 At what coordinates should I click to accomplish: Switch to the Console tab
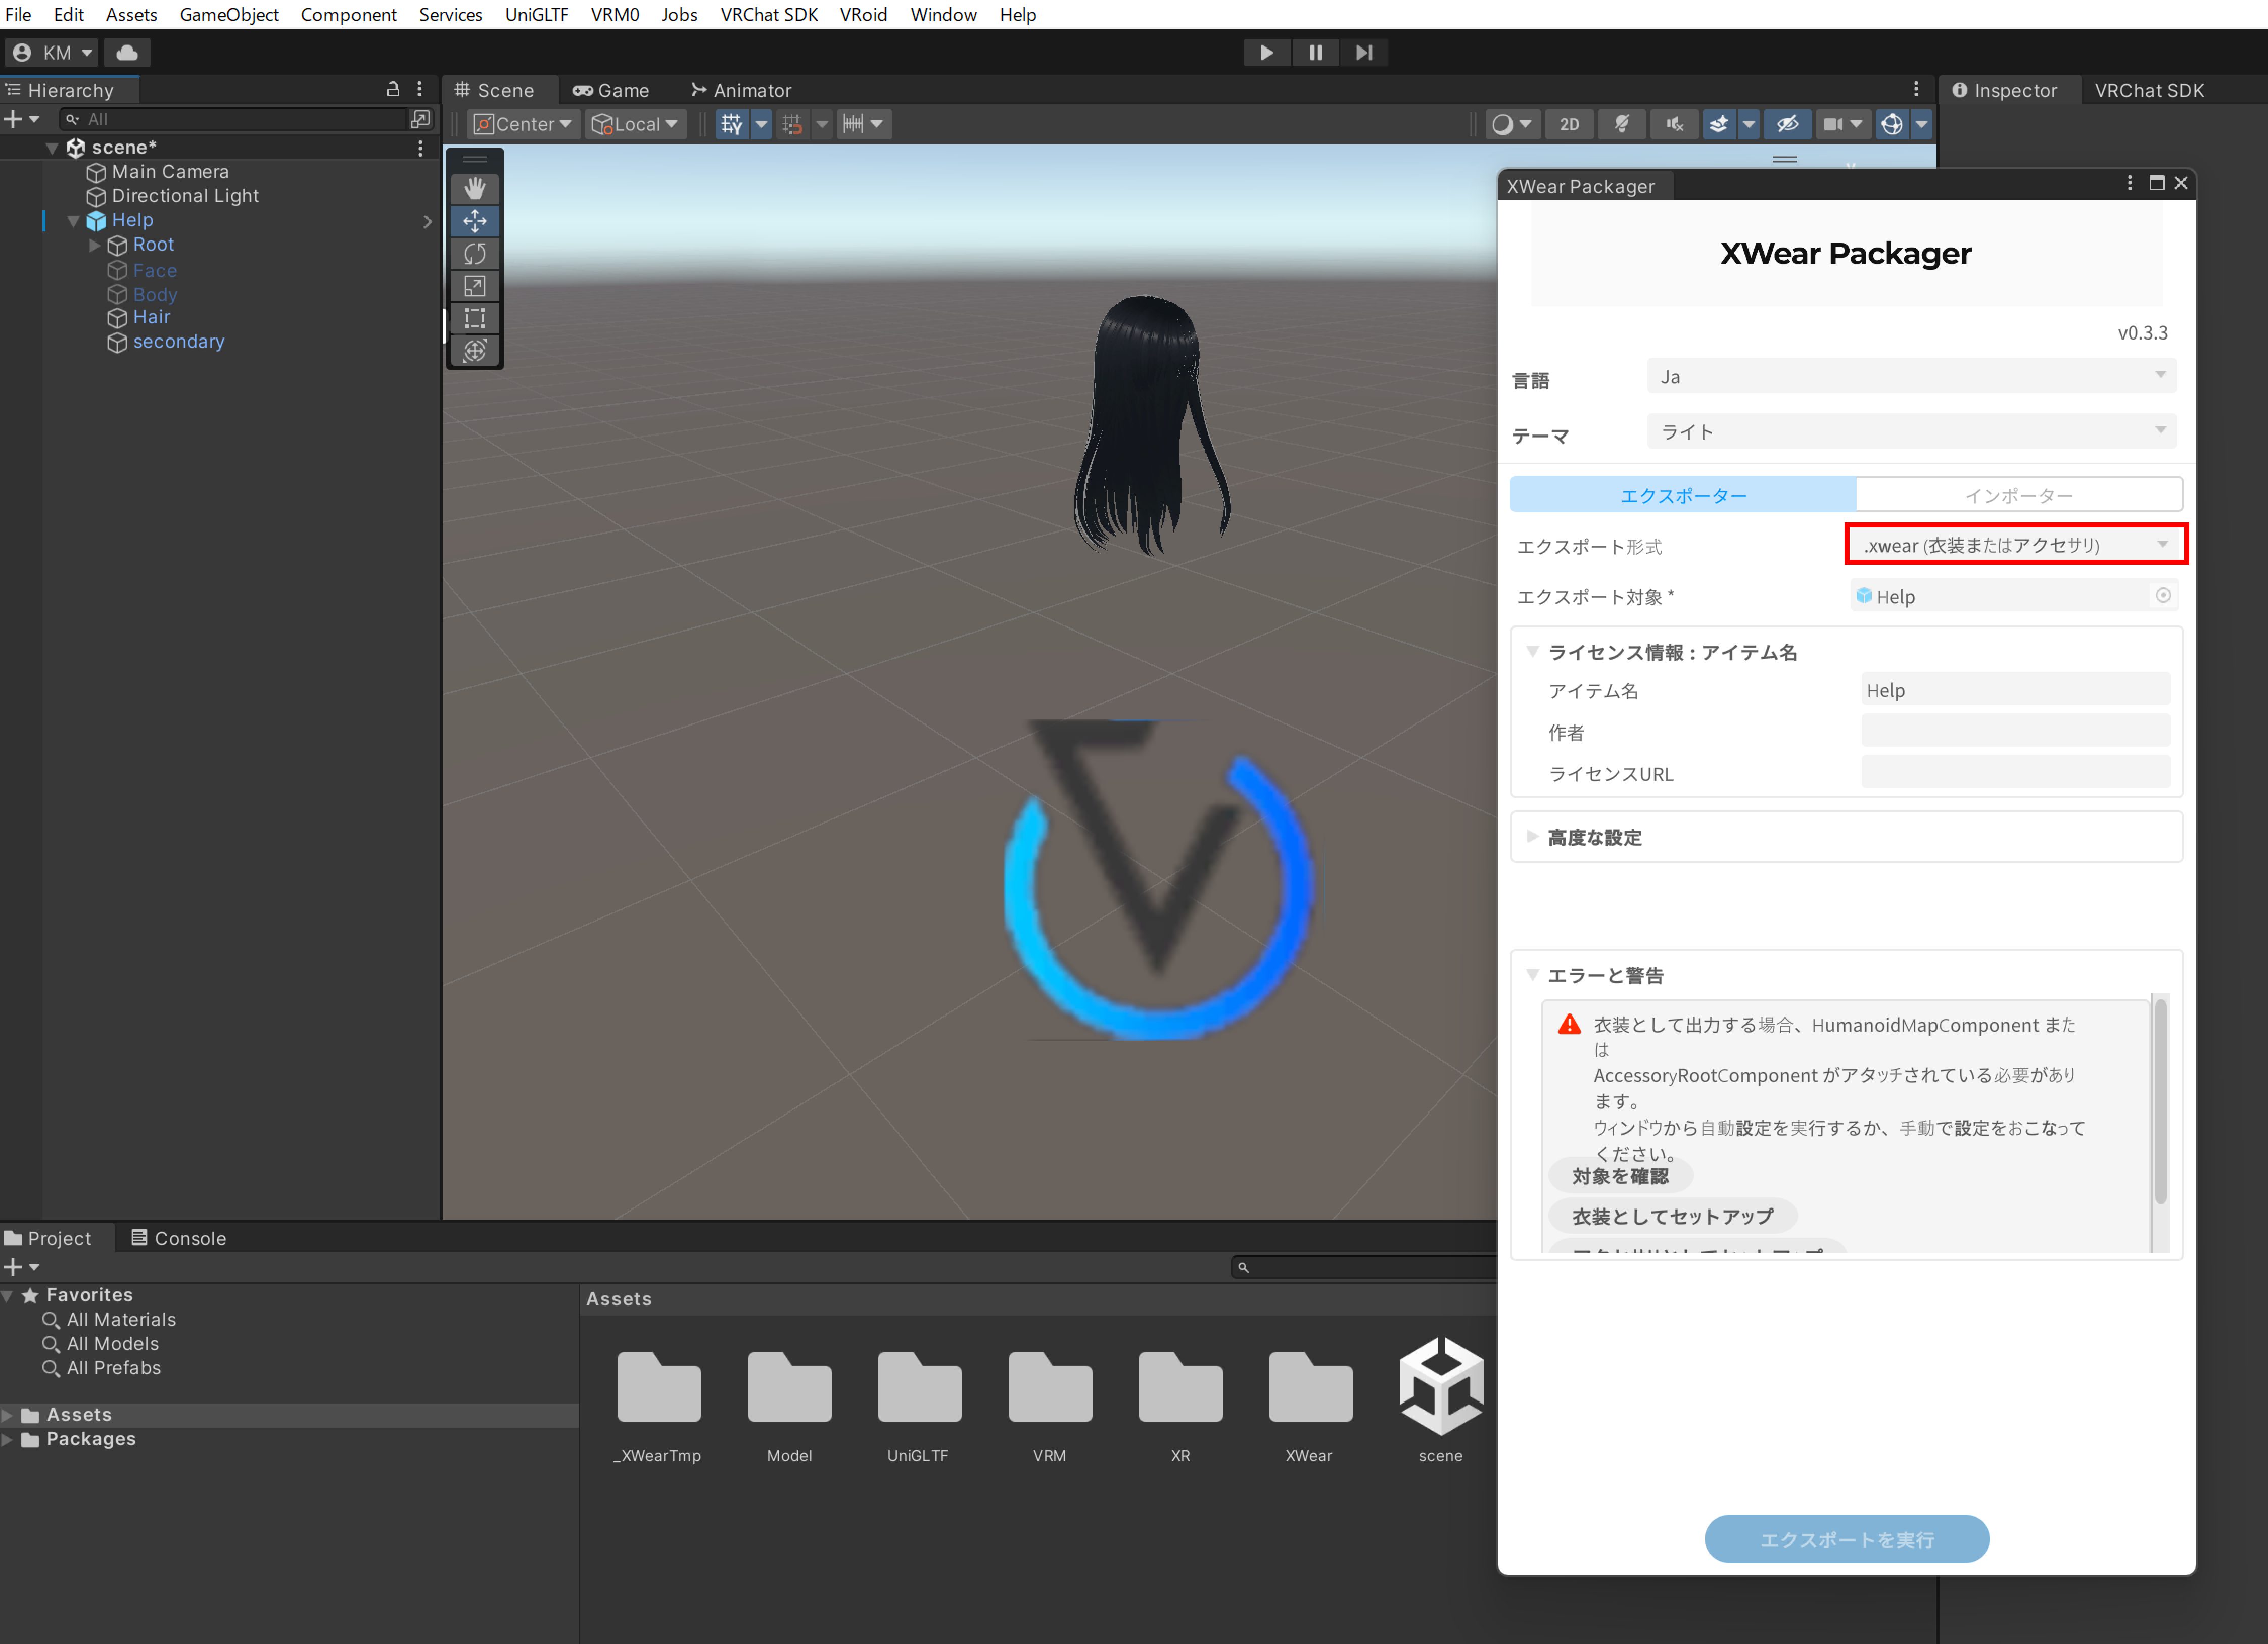[179, 1238]
